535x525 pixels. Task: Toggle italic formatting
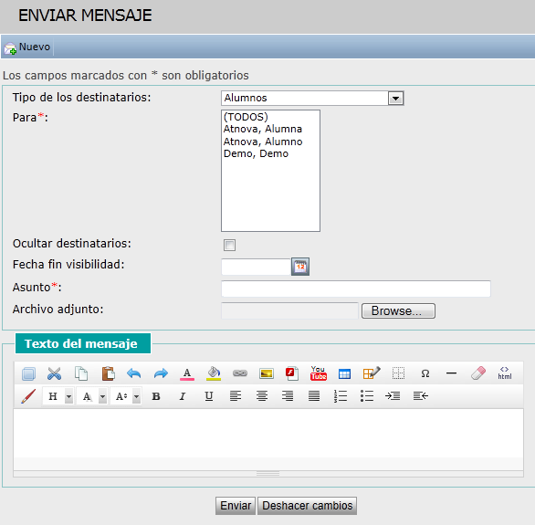[183, 396]
